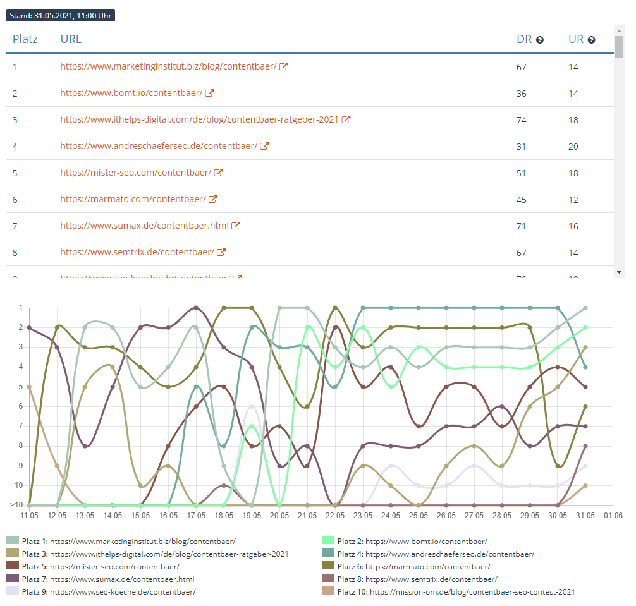Screen dimensions: 636x606
Task: Open the sumax.de contentbaer.html link
Action: click(144, 226)
